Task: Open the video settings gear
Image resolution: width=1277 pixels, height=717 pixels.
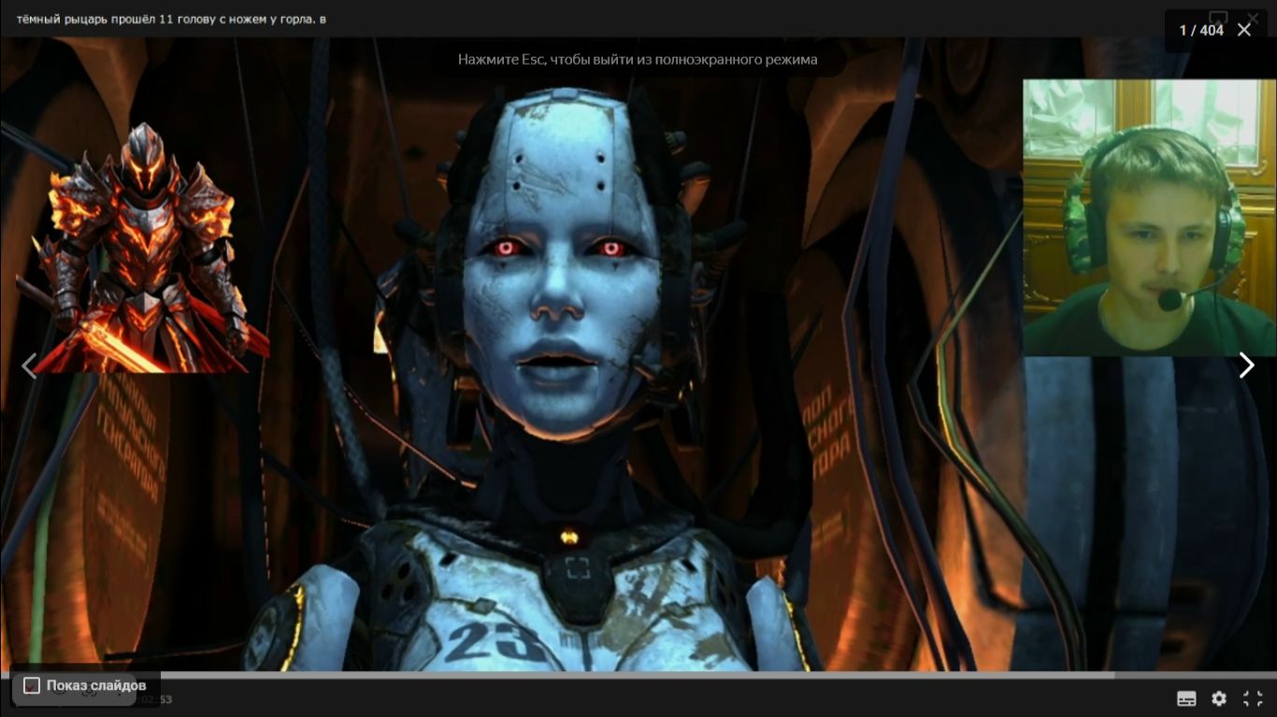Action: [x=1219, y=698]
